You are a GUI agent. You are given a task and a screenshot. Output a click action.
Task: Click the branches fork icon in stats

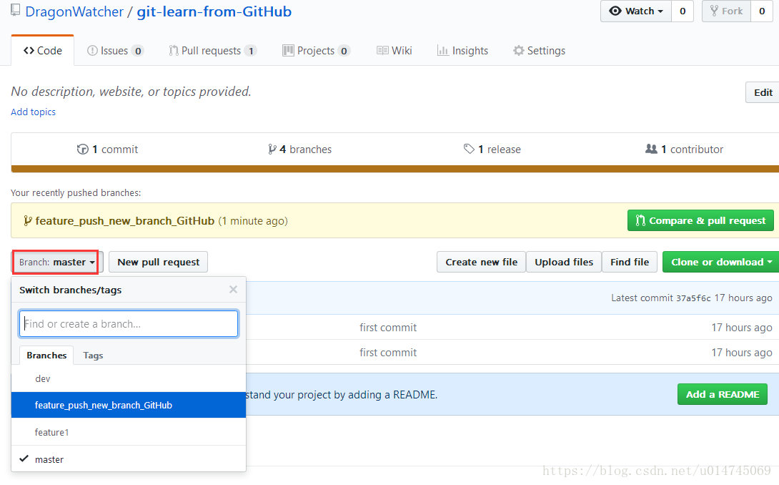pos(272,150)
